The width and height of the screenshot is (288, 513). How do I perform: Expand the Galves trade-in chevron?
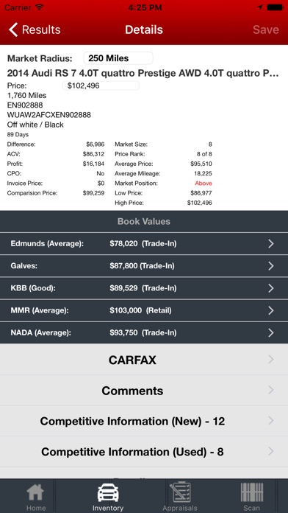tap(270, 266)
